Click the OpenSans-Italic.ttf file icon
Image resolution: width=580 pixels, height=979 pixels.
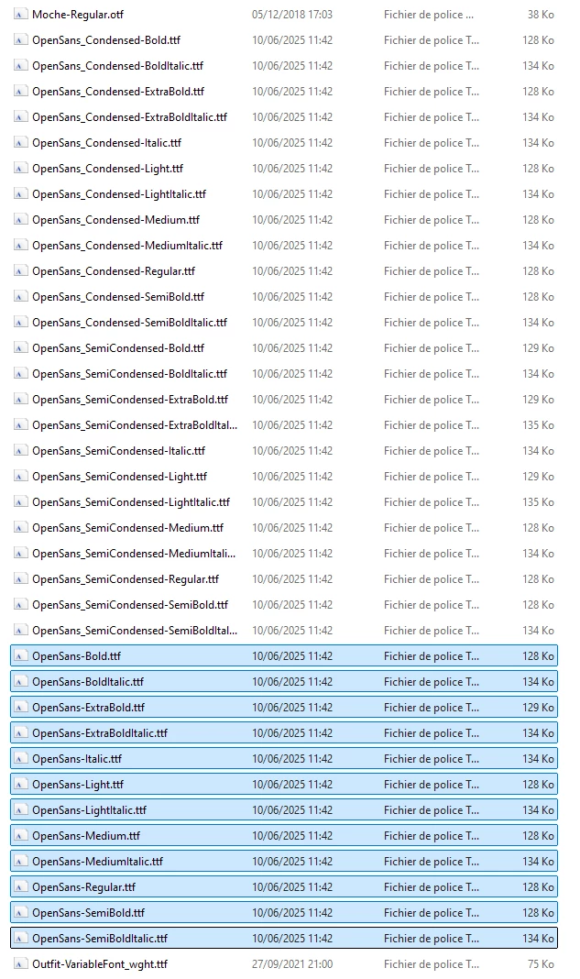coord(20,758)
